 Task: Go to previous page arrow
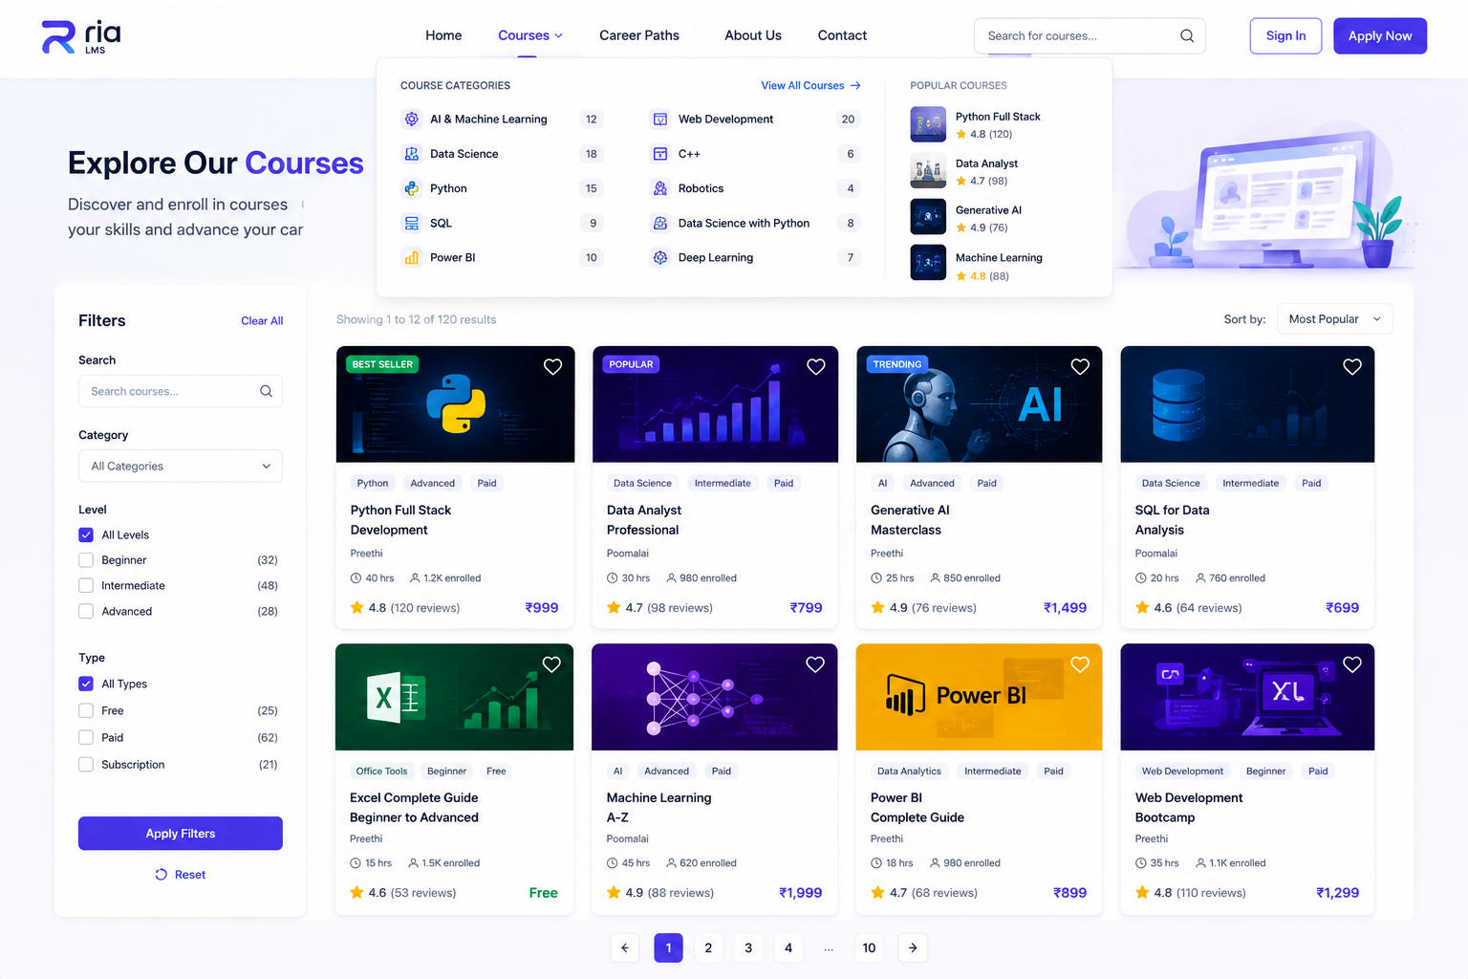[625, 947]
